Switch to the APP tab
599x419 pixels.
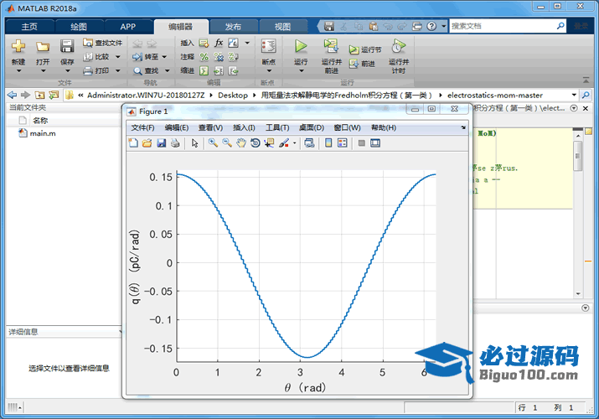[128, 26]
